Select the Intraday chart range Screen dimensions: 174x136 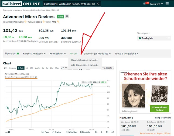coord(13,68)
